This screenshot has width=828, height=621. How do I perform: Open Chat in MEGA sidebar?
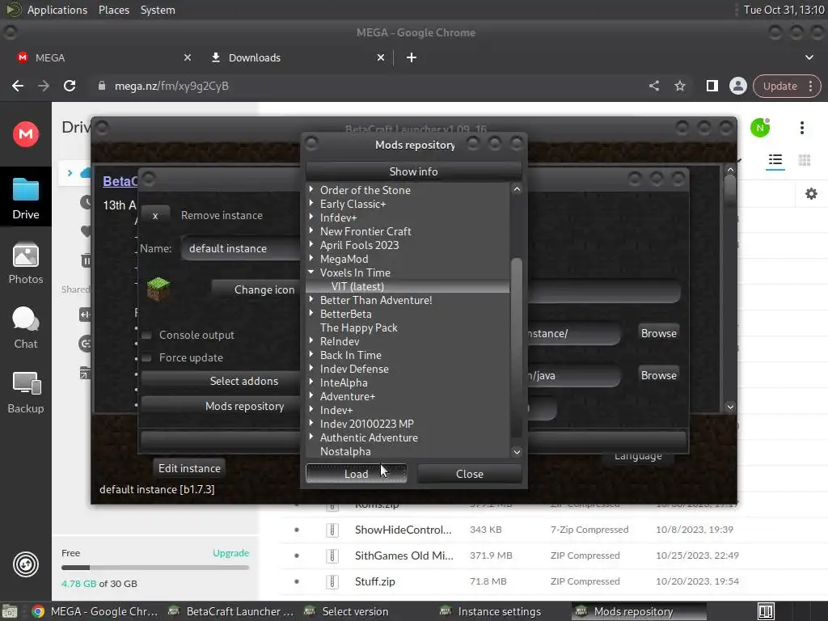point(25,328)
